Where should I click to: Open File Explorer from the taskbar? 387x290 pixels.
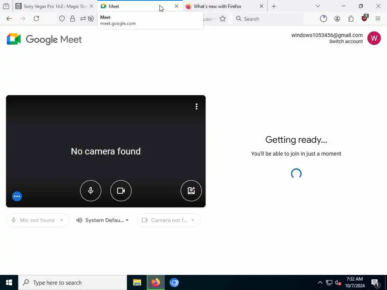[137, 282]
